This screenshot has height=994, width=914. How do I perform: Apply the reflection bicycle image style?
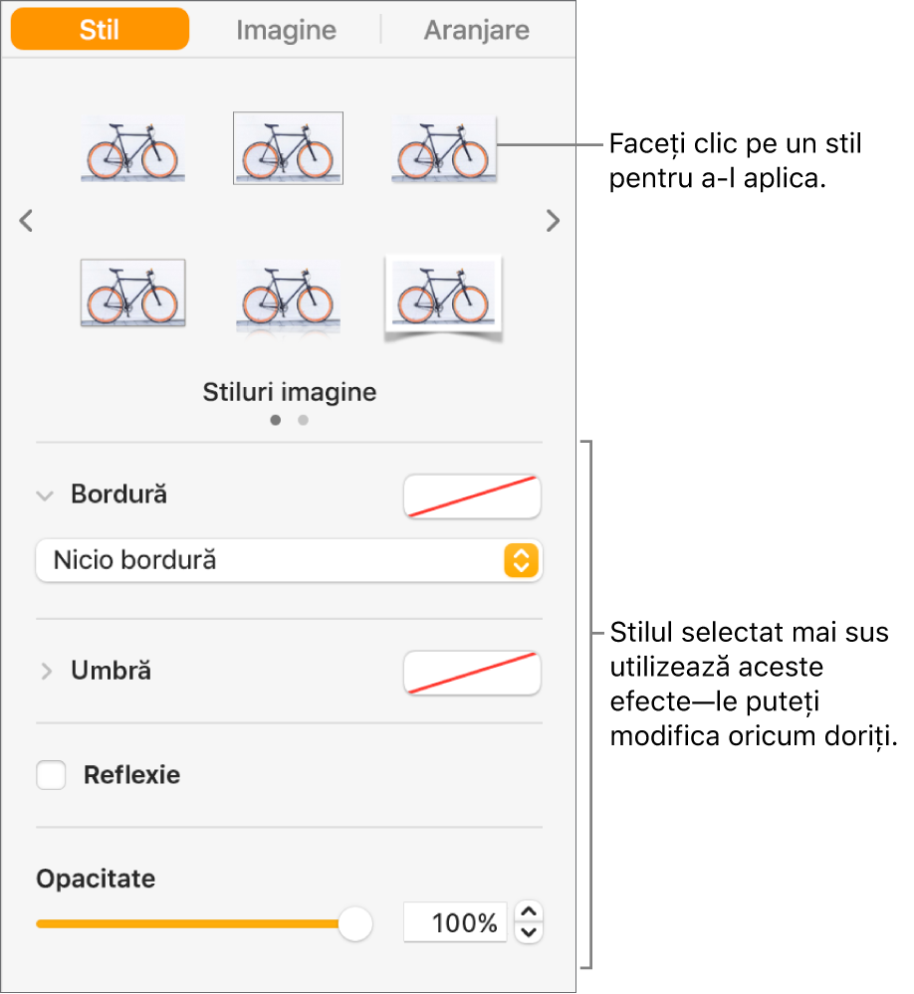288,297
